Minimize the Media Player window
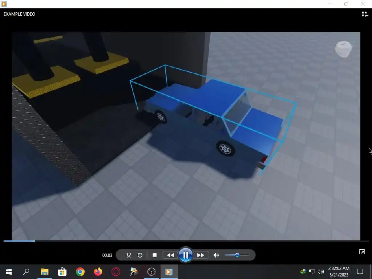 pos(330,4)
